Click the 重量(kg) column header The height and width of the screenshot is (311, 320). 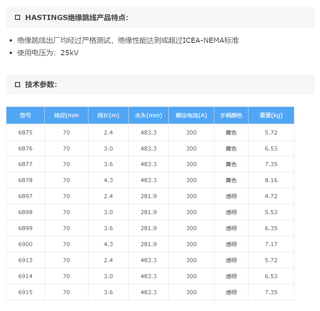271,115
